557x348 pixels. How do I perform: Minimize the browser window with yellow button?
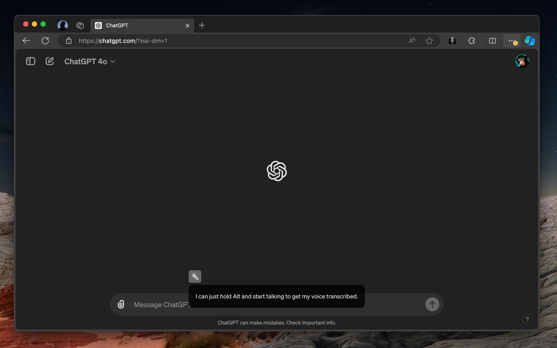34,24
